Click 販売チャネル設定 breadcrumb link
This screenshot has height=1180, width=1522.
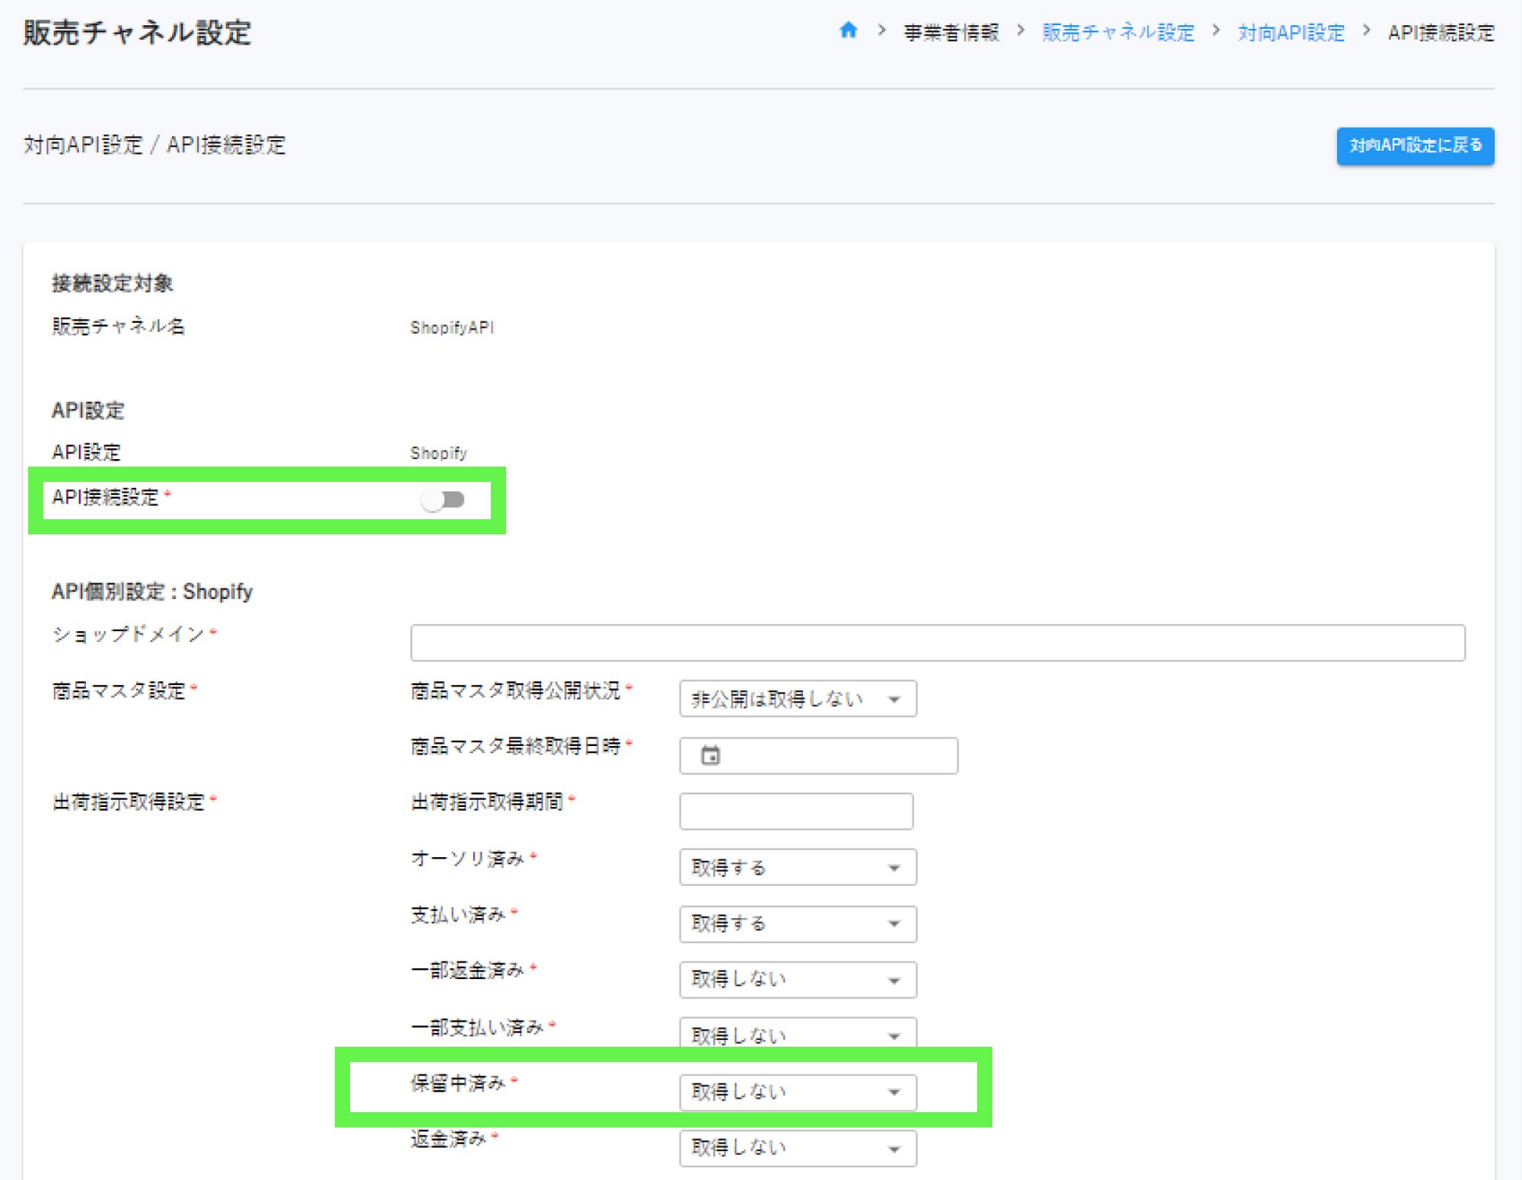[x=1118, y=32]
